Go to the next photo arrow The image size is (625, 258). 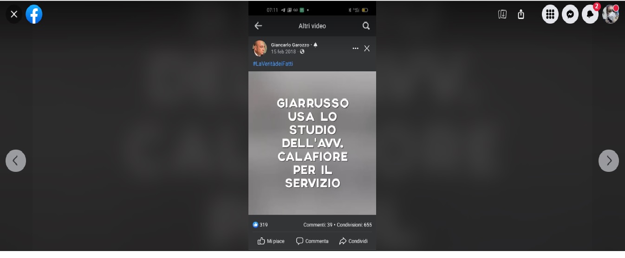609,161
